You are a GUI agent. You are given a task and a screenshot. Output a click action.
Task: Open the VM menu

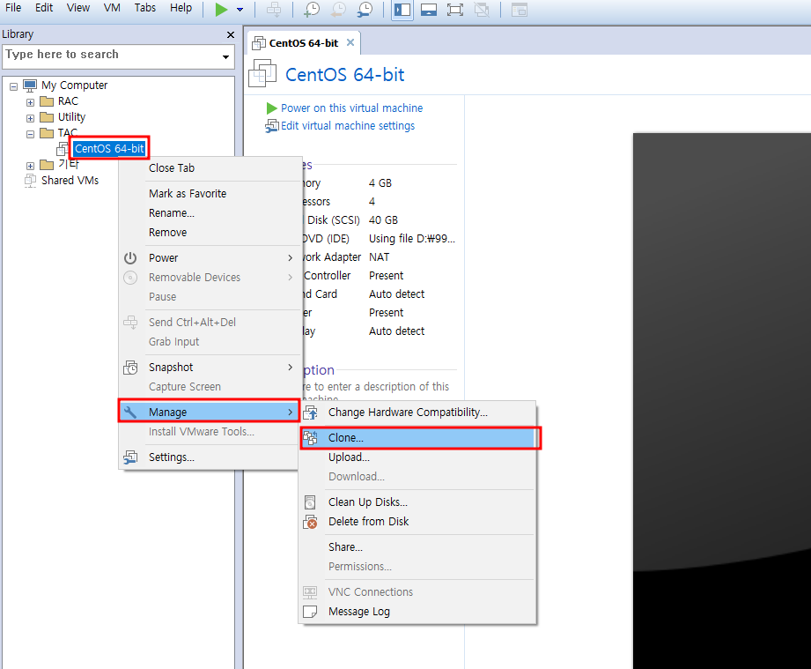[112, 8]
